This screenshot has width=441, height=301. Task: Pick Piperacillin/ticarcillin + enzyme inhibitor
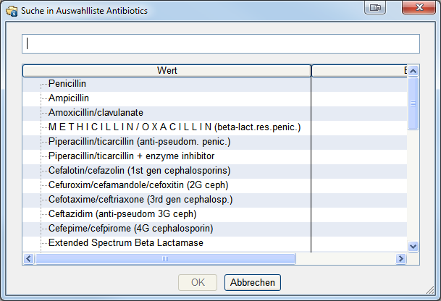[131, 156]
